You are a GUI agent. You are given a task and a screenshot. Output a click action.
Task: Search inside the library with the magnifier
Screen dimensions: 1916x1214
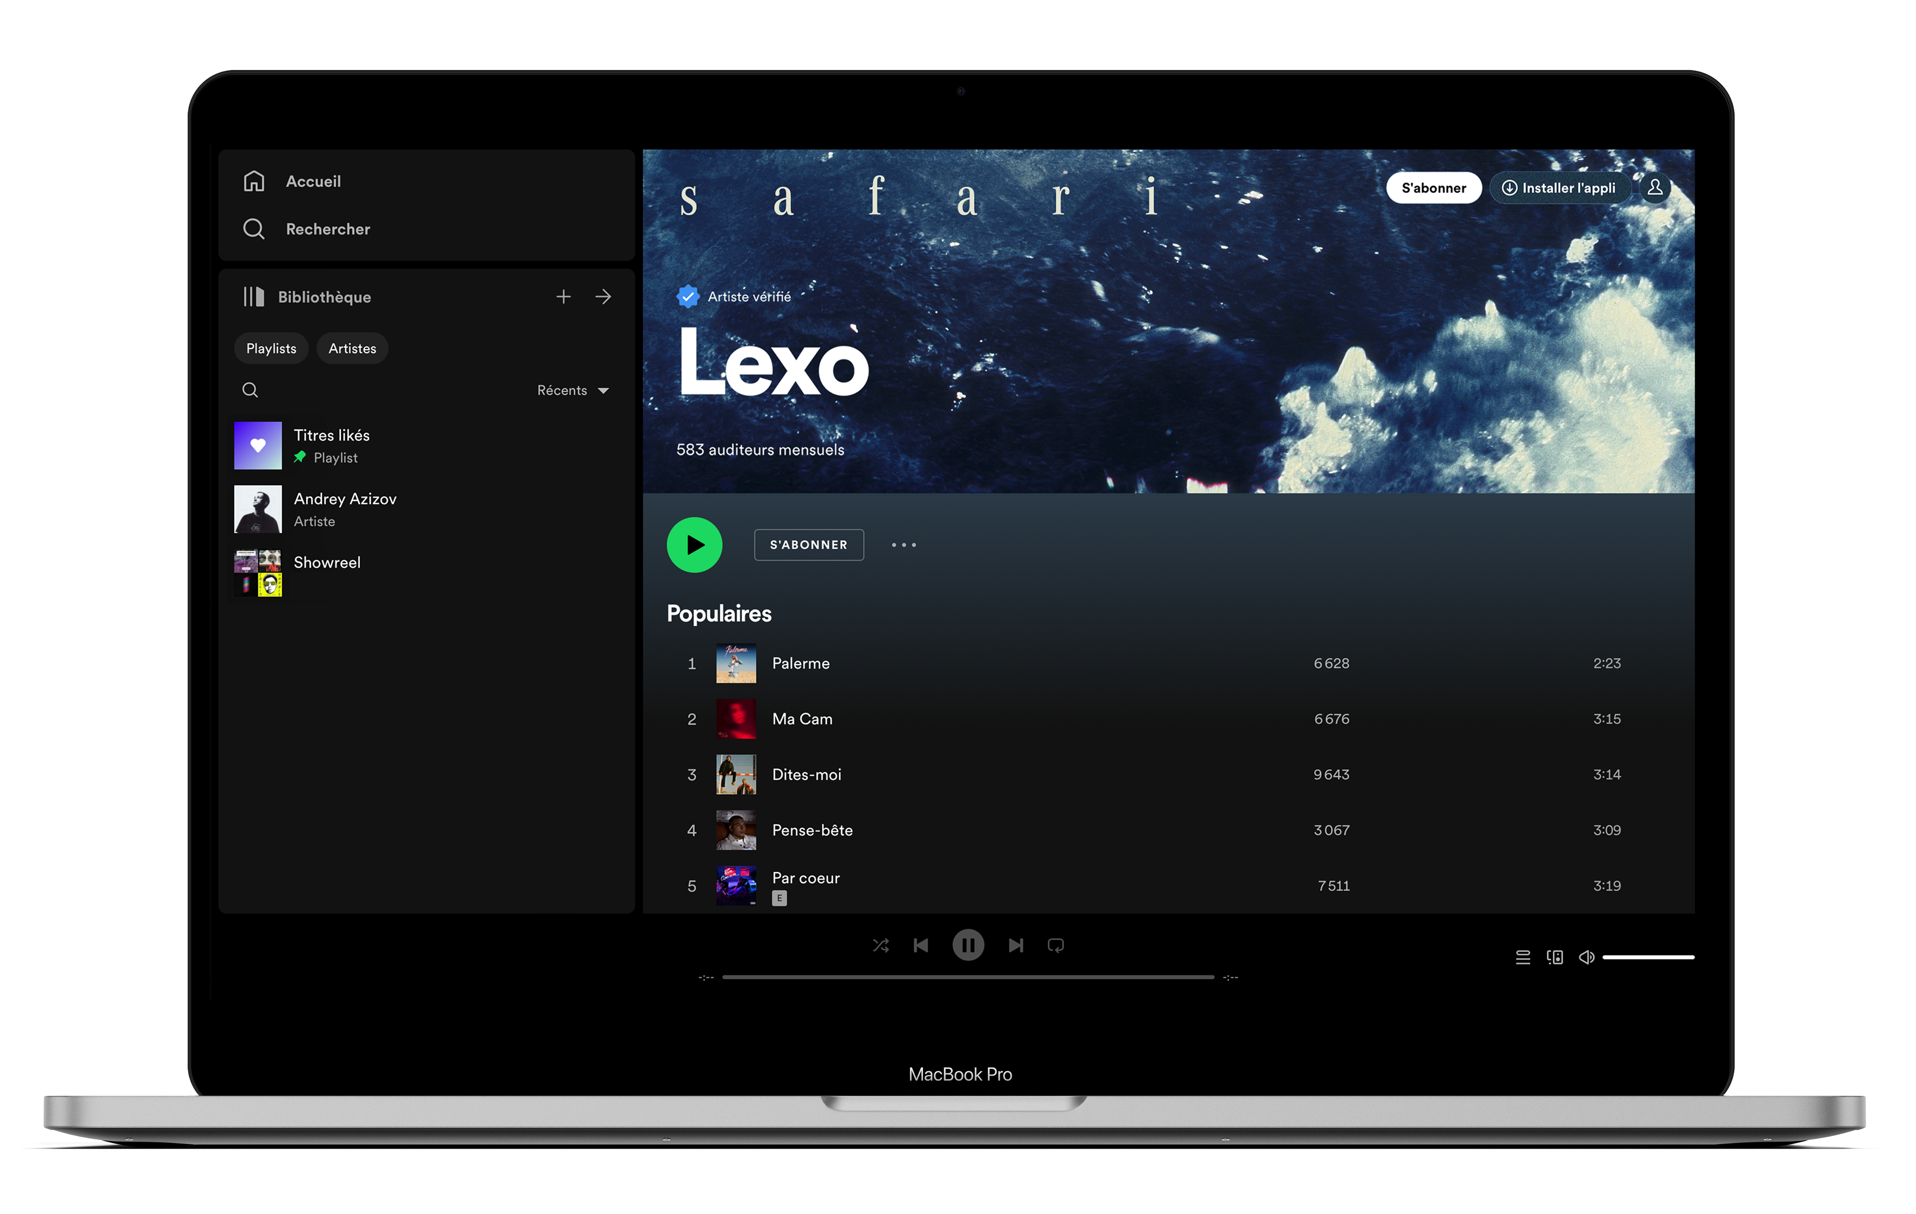250,390
